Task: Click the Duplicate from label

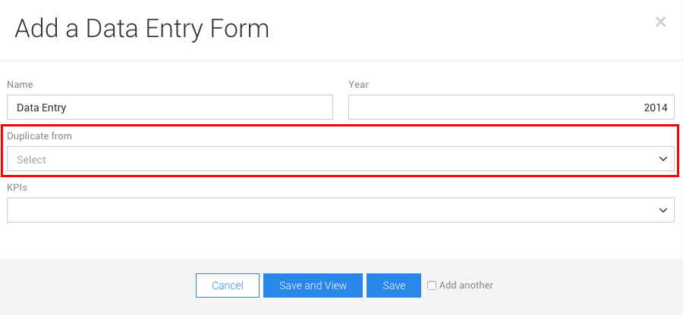Action: pyautogui.click(x=39, y=136)
